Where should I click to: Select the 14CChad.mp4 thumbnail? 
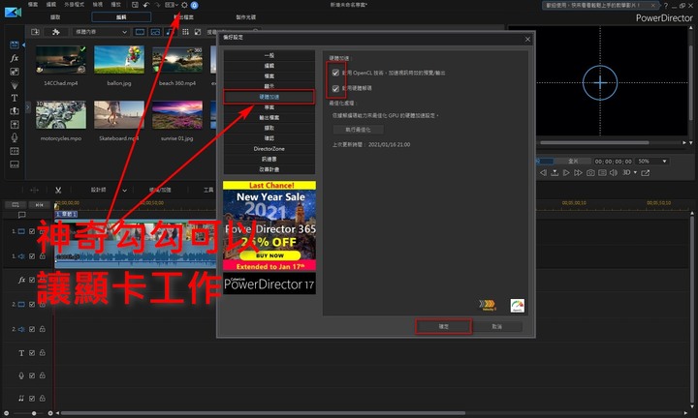click(61, 60)
